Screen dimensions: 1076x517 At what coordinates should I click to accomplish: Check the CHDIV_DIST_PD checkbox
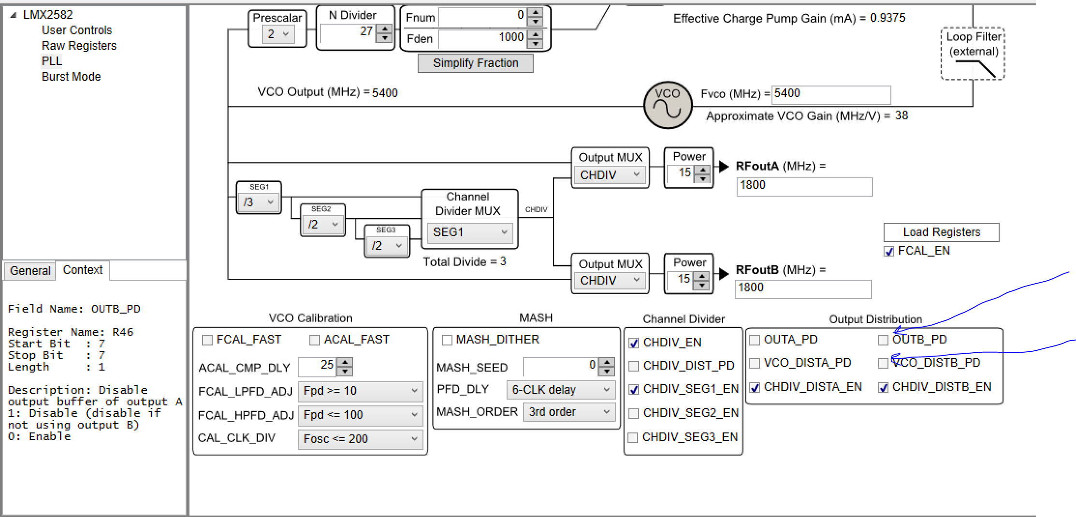point(634,366)
